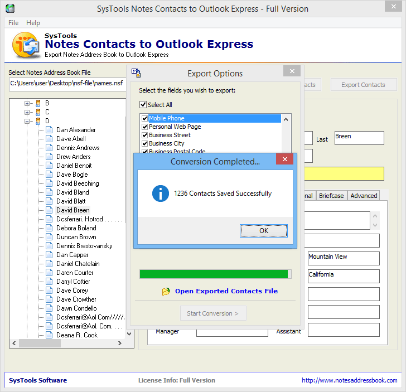Click document icon next to Dave Corey

[x=49, y=291]
